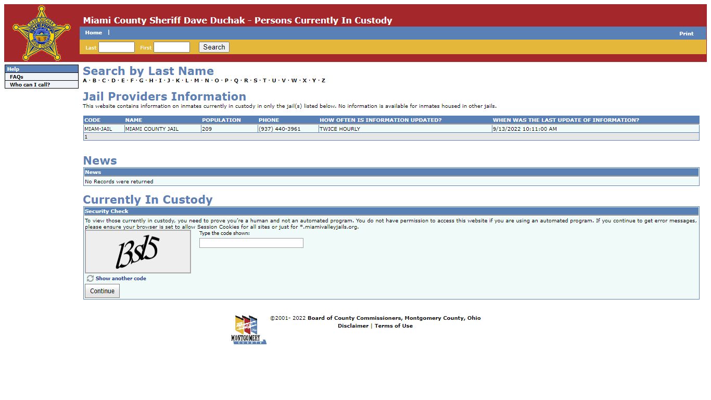
Task: Browse last names starting with E
Action: coord(123,81)
